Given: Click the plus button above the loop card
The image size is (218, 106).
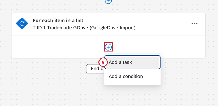Looking at the screenshot, I should (x=108, y=1).
